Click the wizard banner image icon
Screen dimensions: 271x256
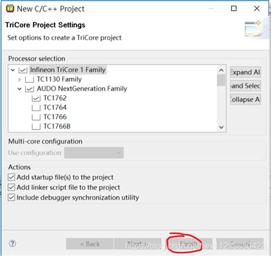pyautogui.click(x=253, y=28)
